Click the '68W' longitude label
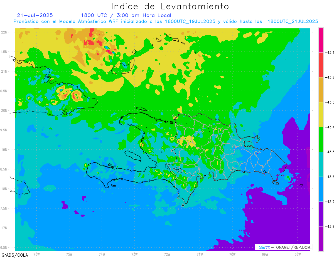The height and width of the screenshot is (258, 334). point(298,254)
